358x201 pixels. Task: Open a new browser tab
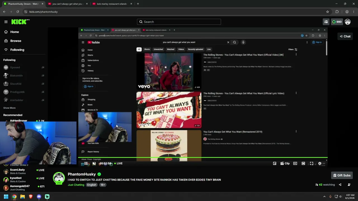pos(138,4)
